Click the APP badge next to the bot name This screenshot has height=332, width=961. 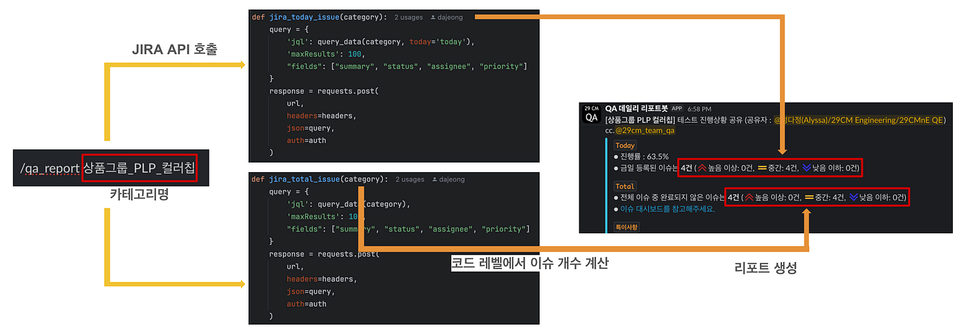677,109
